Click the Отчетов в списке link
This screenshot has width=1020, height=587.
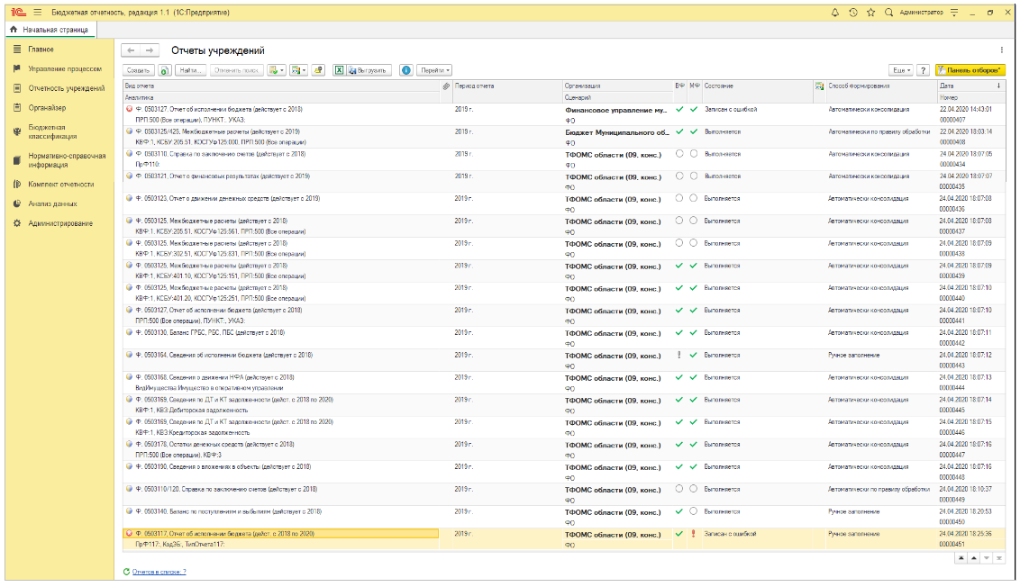pos(159,572)
